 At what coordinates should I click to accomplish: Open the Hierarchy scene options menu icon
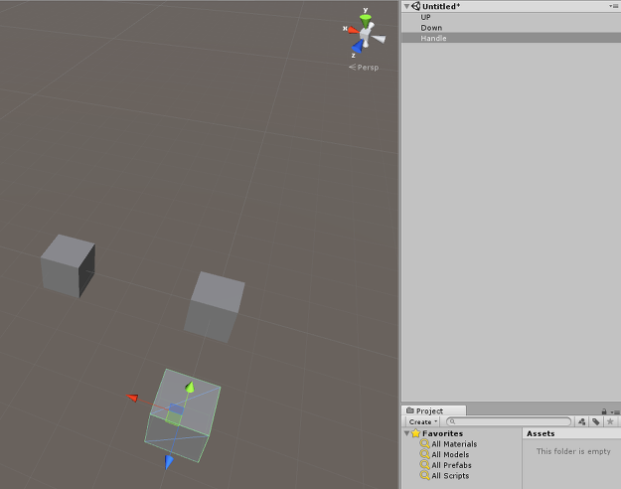(x=614, y=6)
